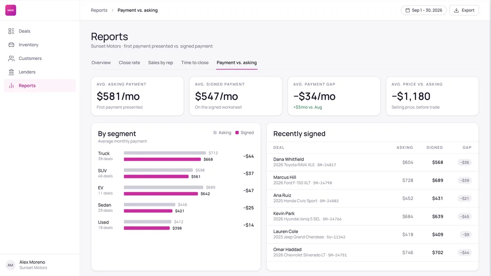The width and height of the screenshot is (491, 276).
Task: Click the By segment chart heading
Action: pos(117,133)
